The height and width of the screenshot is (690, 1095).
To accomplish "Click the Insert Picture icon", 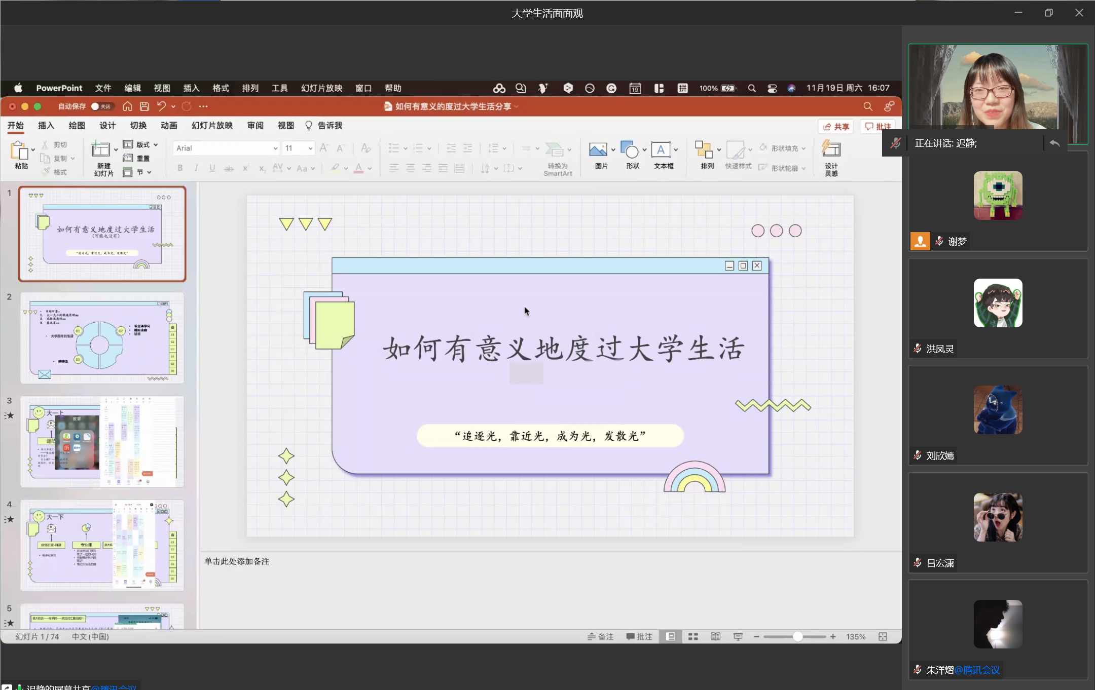I will click(x=598, y=150).
